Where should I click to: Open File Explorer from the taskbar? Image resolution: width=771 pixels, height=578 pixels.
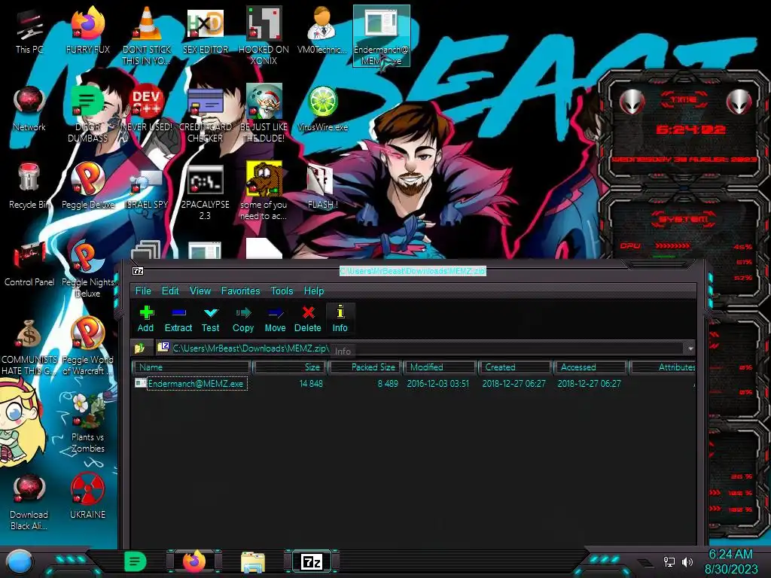253,561
